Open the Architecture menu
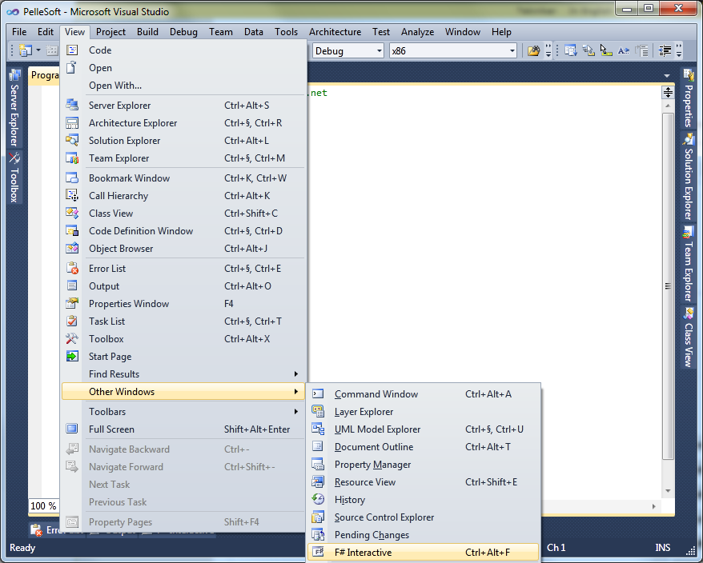The height and width of the screenshot is (563, 703). point(335,32)
